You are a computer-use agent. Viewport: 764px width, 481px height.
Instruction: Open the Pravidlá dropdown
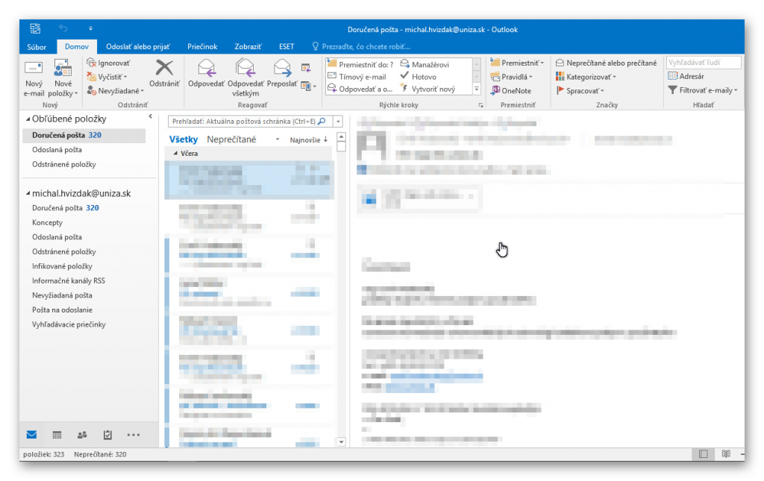[x=511, y=77]
